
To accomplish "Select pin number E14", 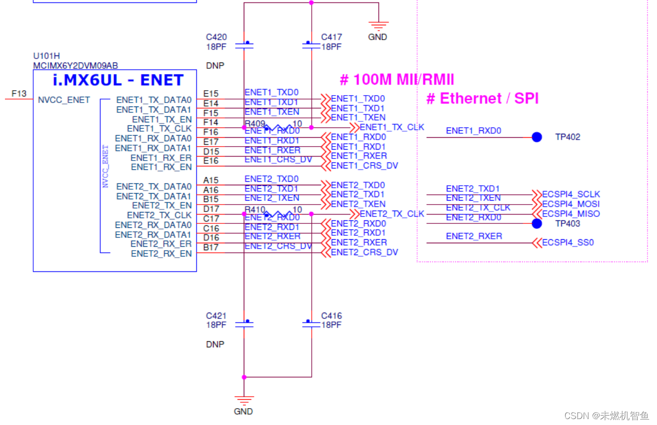I will (211, 104).
